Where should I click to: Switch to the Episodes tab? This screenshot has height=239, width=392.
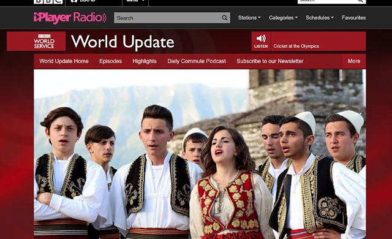[x=110, y=61]
